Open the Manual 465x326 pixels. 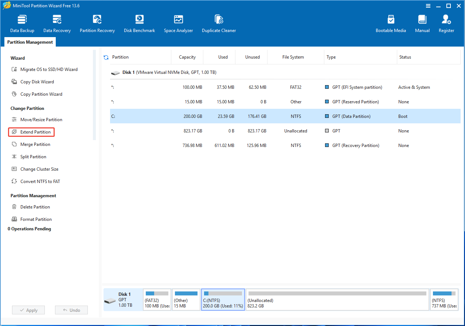coord(422,23)
